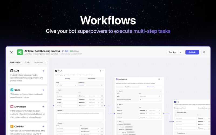This screenshot has height=135, width=216.
Task: Collapse the Output section of LLM_01
Action: (57, 123)
